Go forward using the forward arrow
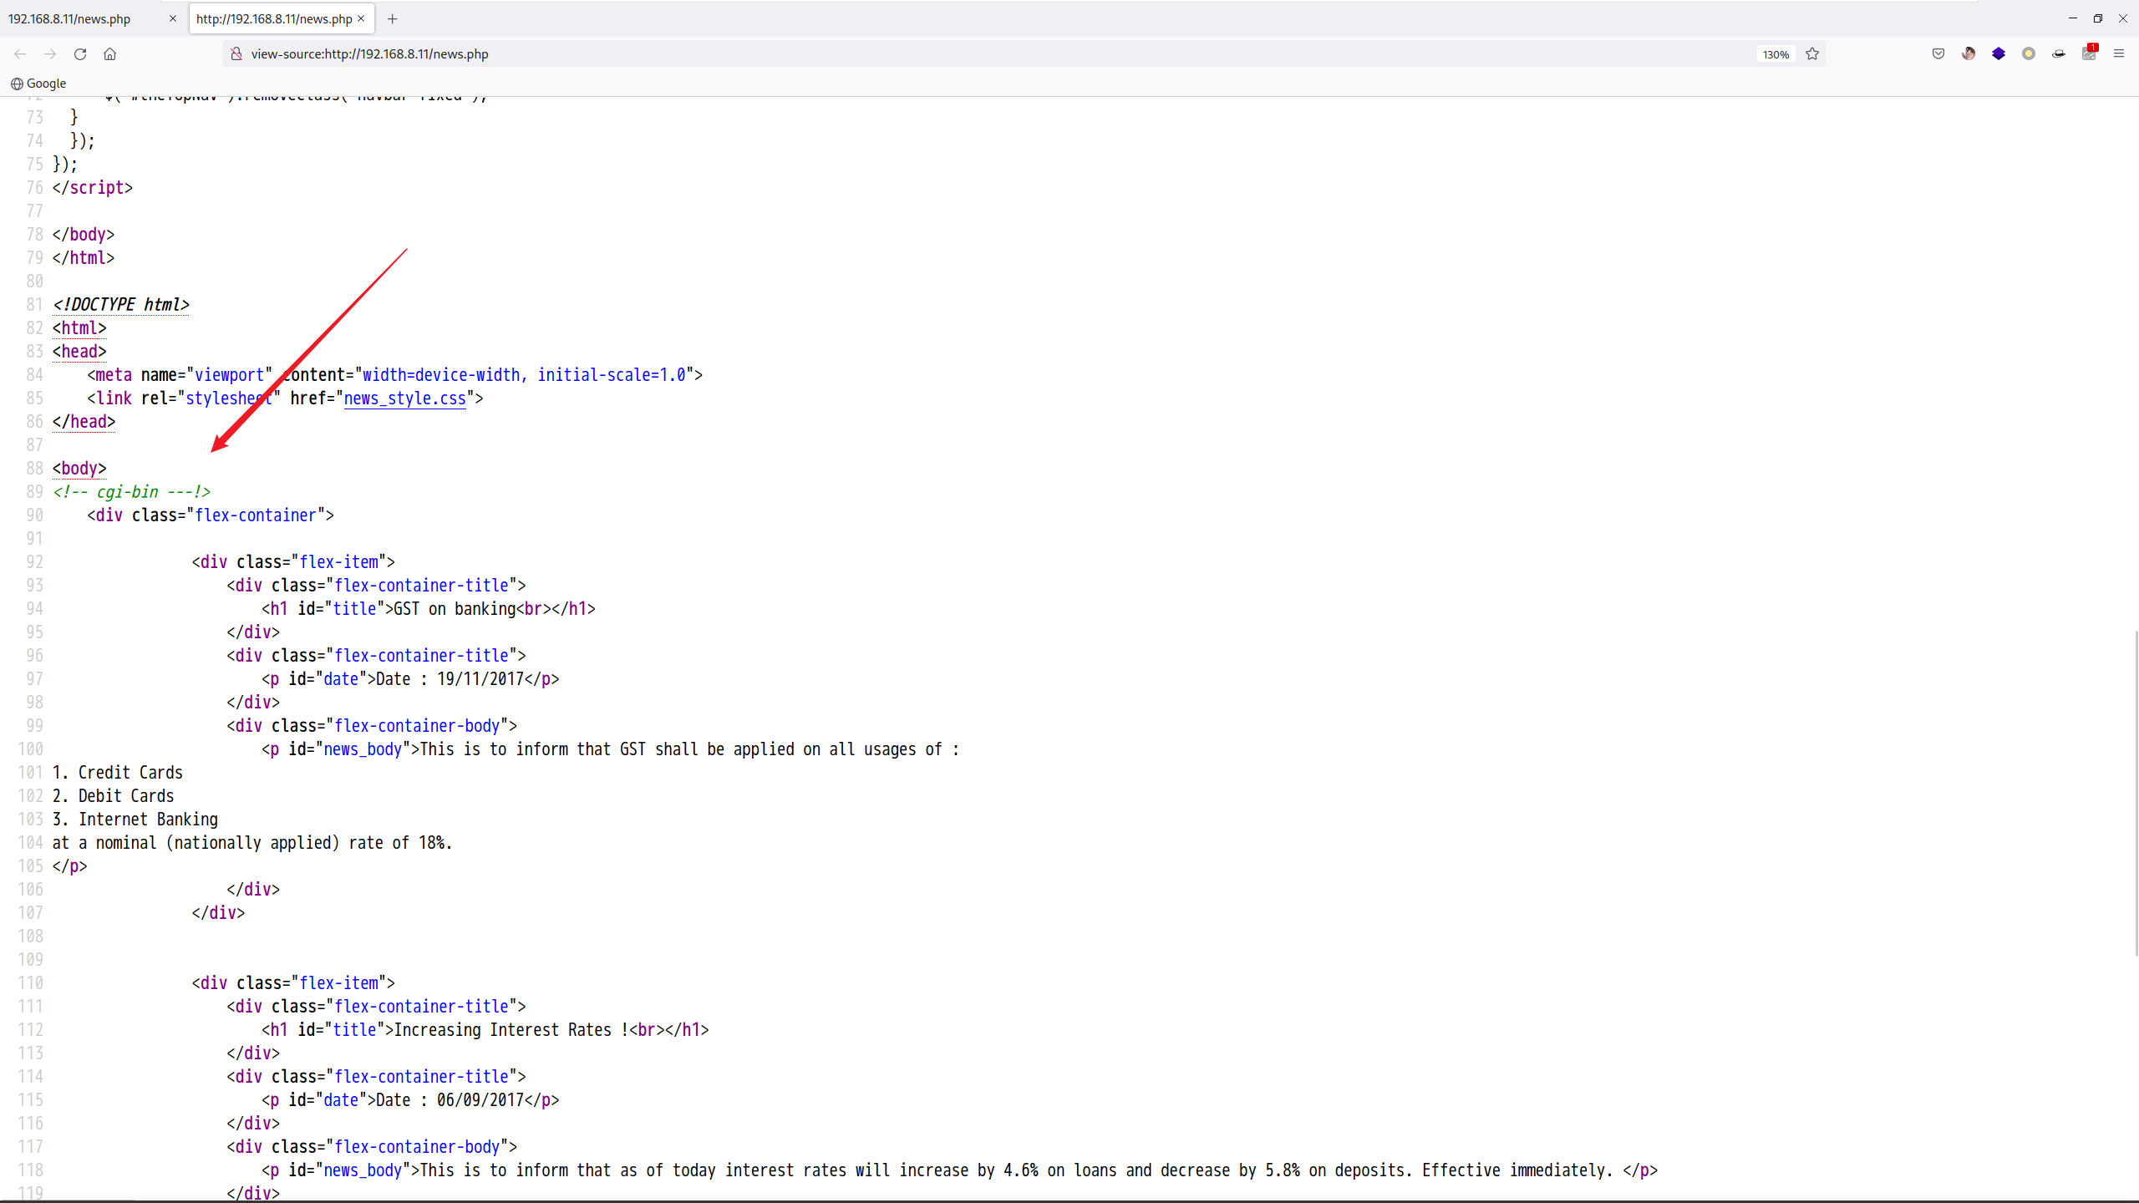Image resolution: width=2139 pixels, height=1203 pixels. click(x=50, y=53)
